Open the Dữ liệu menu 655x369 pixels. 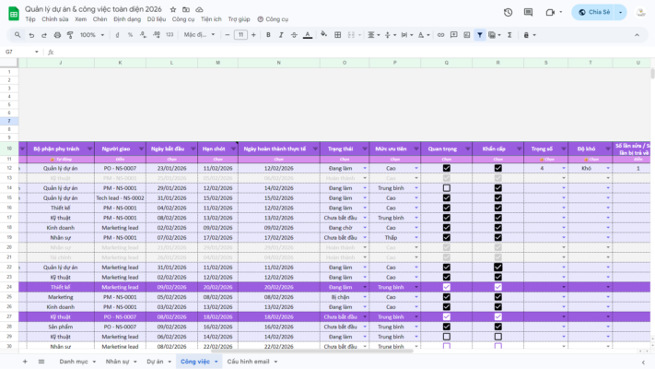(x=157, y=18)
